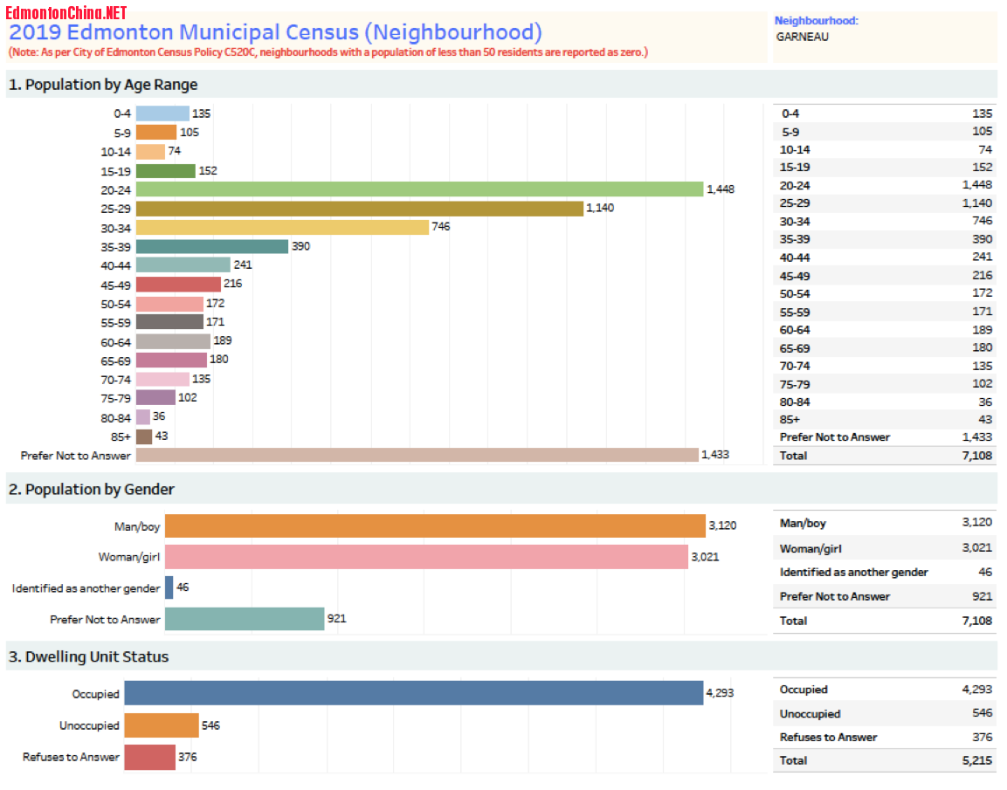Image resolution: width=1007 pixels, height=790 pixels.
Task: Click the Dwelling Unit Status section header
Action: pos(89,656)
